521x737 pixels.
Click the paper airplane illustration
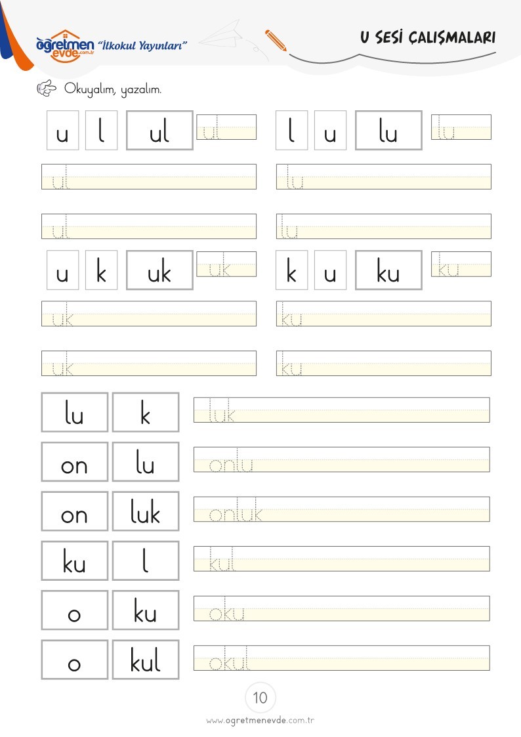[x=224, y=34]
